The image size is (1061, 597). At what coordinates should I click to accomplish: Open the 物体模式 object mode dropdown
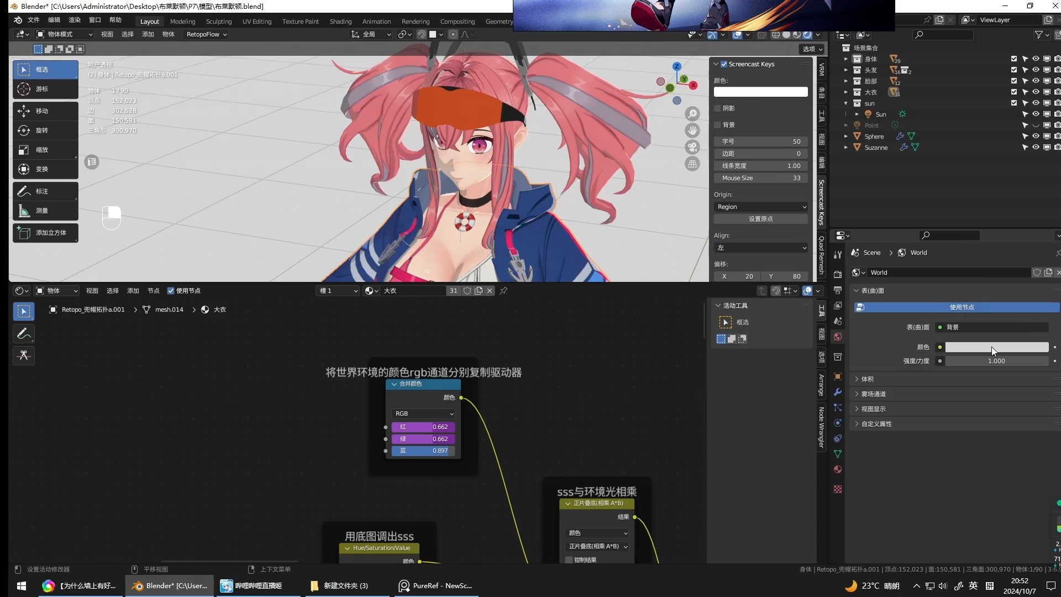(64, 34)
